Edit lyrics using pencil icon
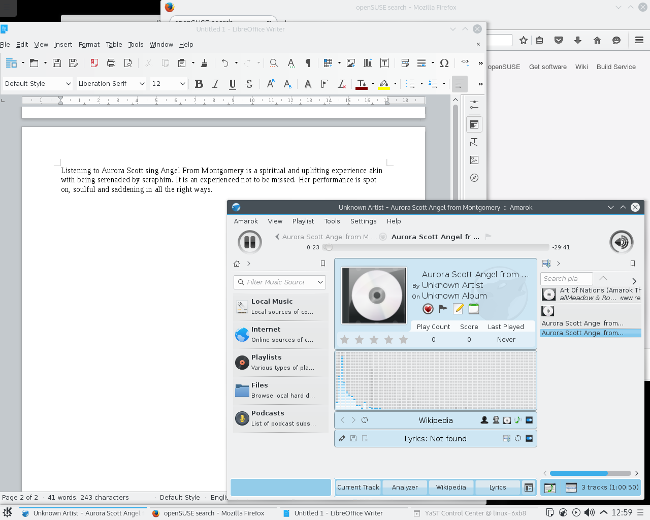This screenshot has height=520, width=650. [x=342, y=438]
